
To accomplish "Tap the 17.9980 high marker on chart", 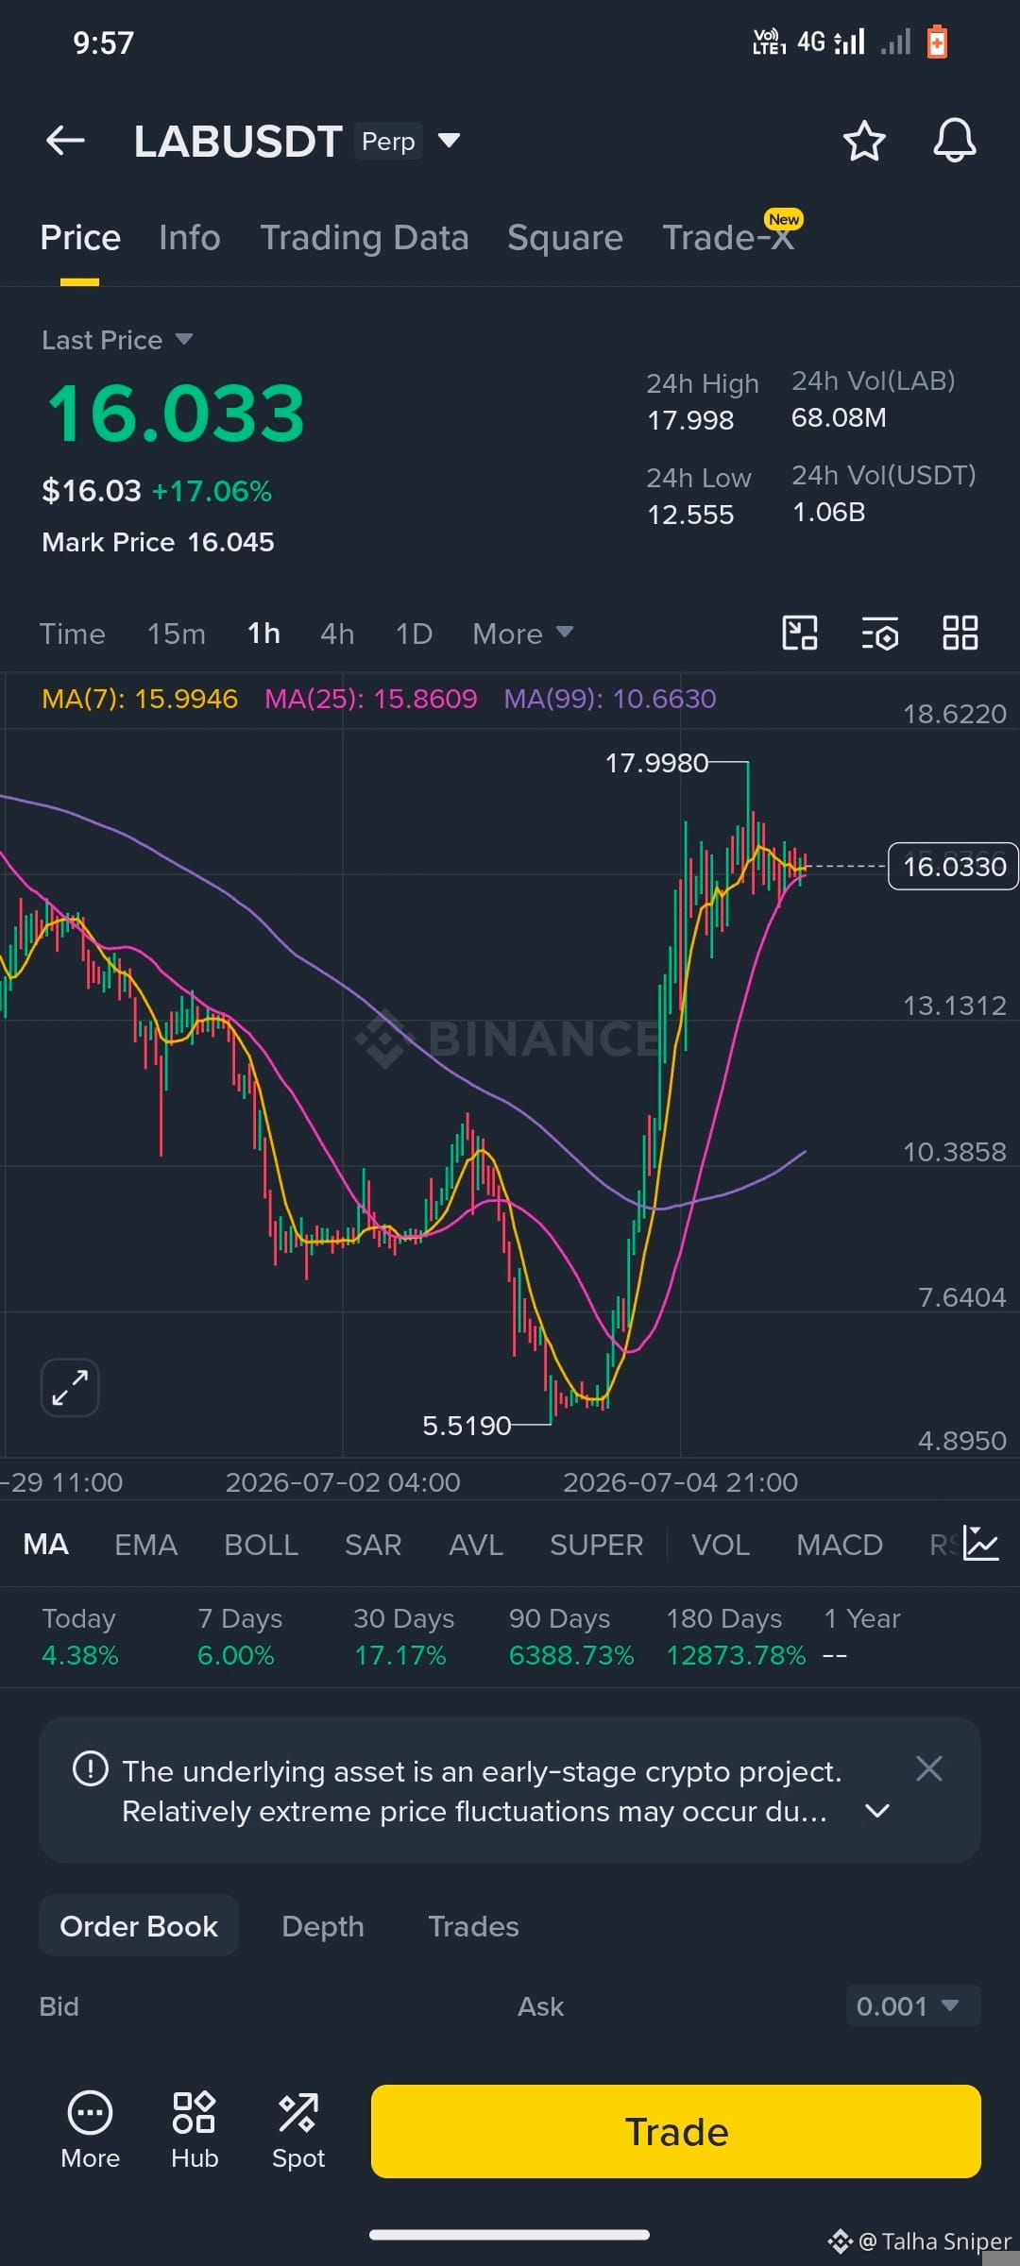I will pos(656,763).
